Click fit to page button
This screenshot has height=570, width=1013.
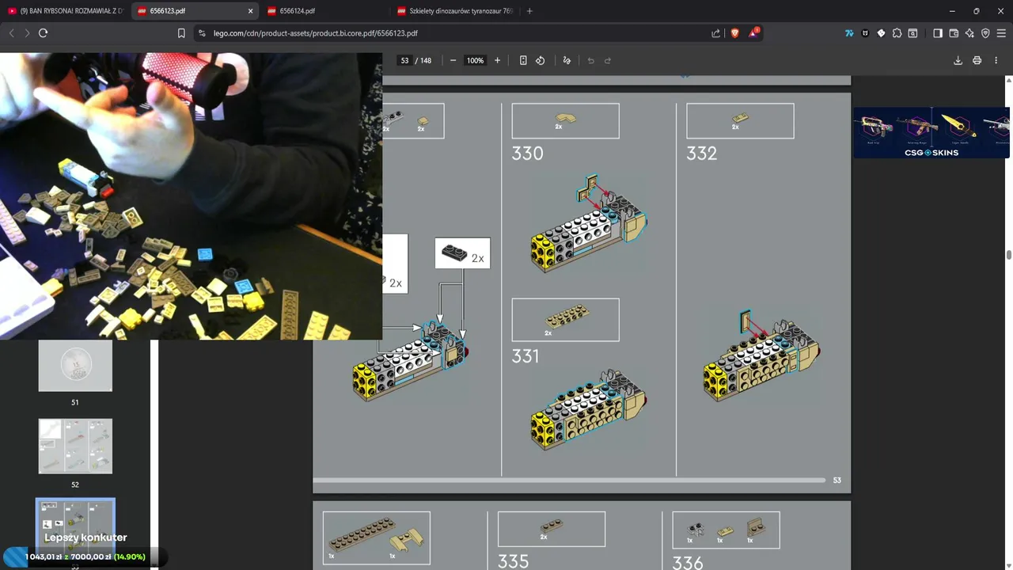coord(523,60)
